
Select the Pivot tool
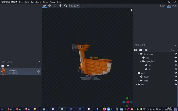click(x=60, y=6)
